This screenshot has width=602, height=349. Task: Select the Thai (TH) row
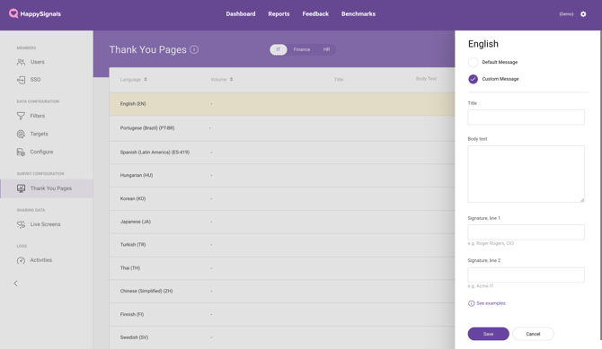(x=282, y=268)
